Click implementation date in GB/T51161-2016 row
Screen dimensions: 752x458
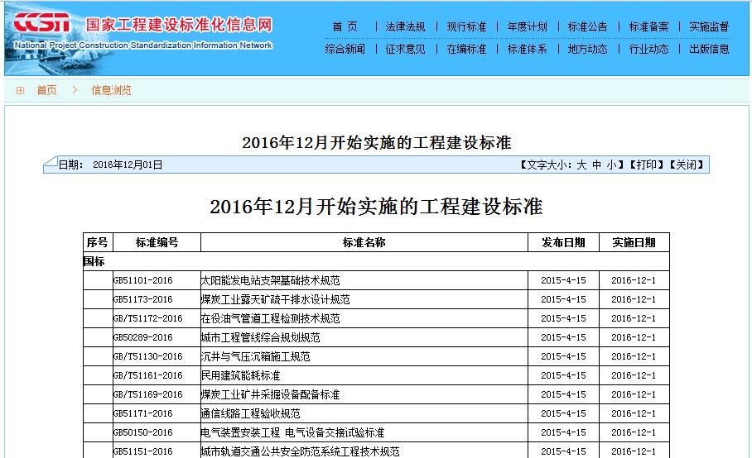coord(634,375)
